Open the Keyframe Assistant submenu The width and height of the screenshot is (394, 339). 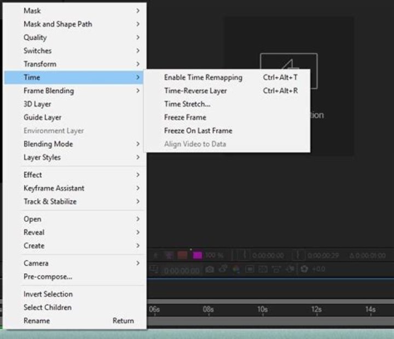[x=54, y=188]
